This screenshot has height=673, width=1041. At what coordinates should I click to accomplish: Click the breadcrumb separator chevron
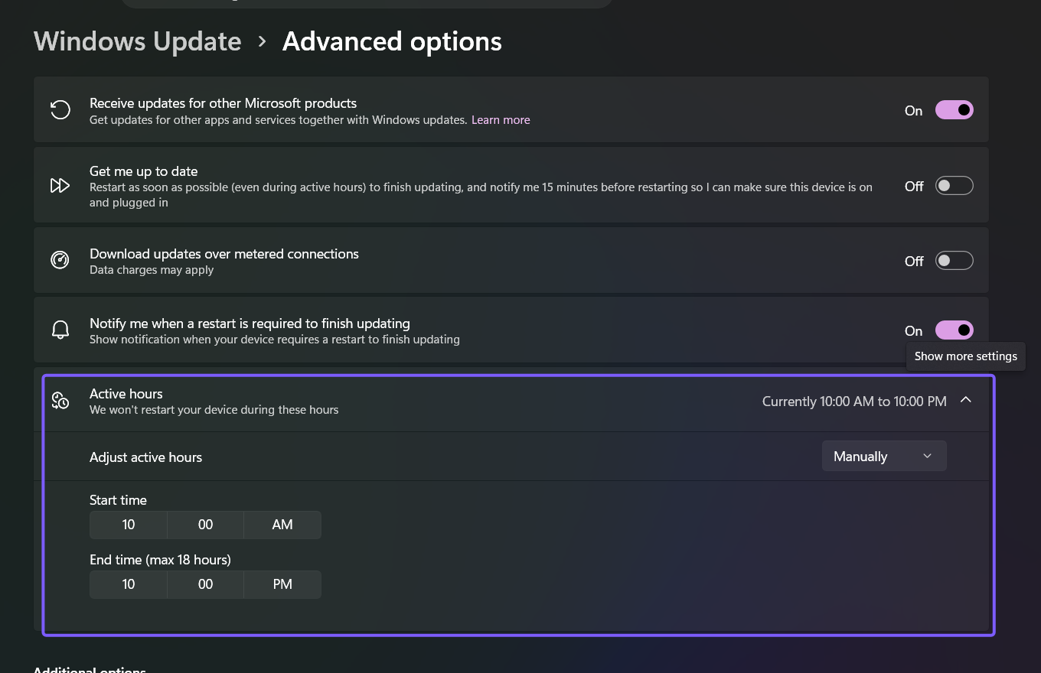pos(263,41)
